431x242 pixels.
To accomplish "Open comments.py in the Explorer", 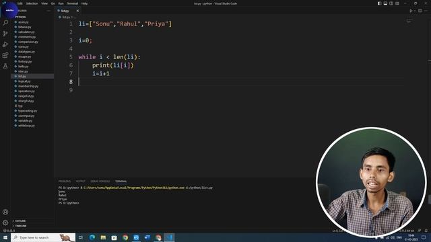I will (27, 37).
